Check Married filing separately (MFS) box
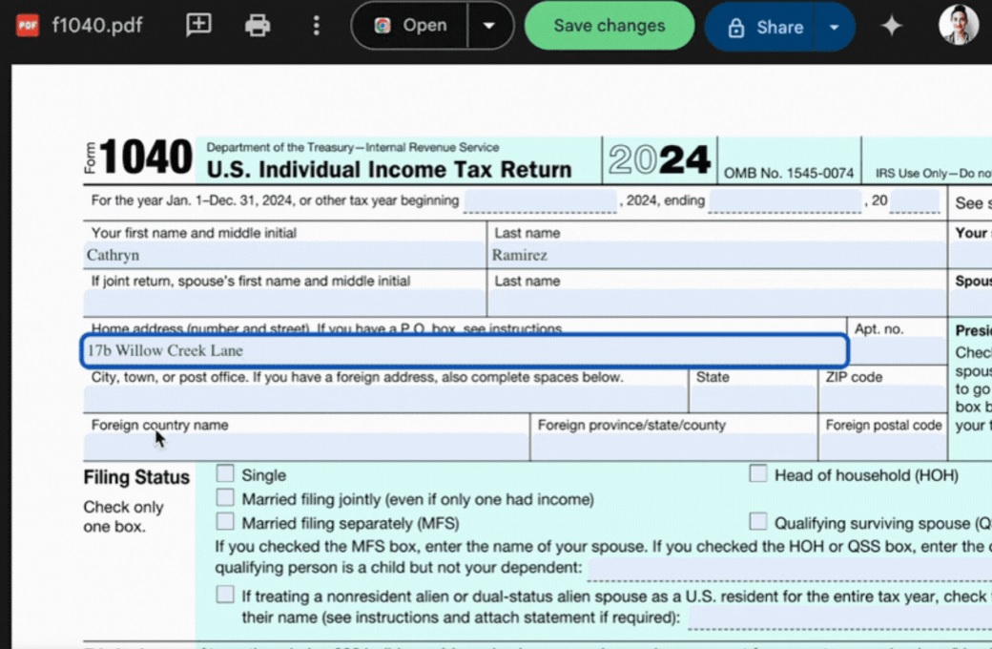 pyautogui.click(x=225, y=522)
